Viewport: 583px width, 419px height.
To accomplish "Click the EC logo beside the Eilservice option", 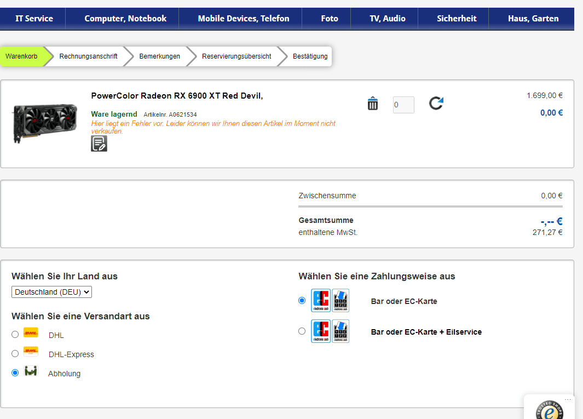I will coord(321,331).
